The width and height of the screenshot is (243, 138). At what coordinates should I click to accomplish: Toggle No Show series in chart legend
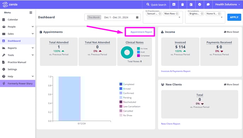(126, 115)
